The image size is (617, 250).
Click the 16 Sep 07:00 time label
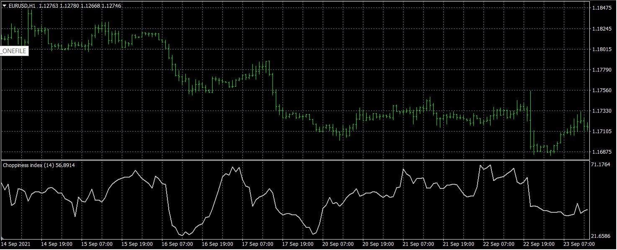[x=177, y=244]
